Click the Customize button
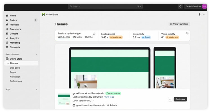The image size is (211, 112). (x=180, y=99)
